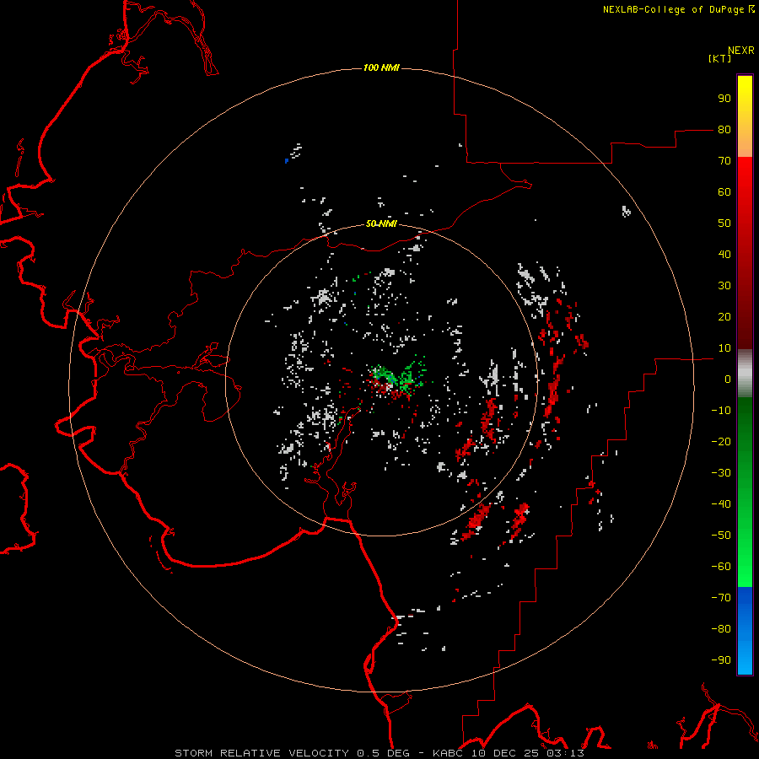
Task: Click the 03:13 timestamp
Action: tap(565, 753)
